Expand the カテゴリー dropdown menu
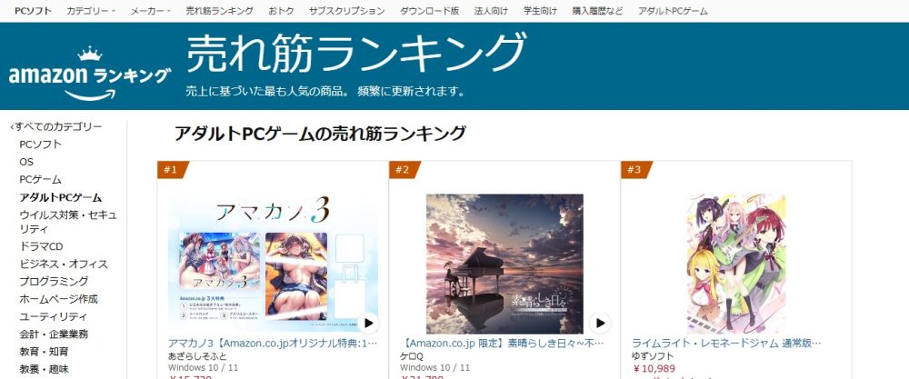 click(x=91, y=10)
